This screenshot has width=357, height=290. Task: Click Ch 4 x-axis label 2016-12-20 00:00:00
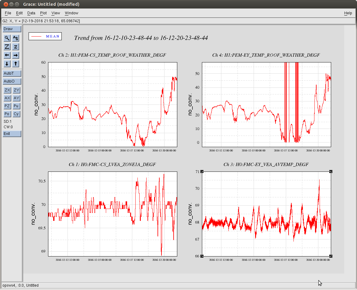pos(318,150)
